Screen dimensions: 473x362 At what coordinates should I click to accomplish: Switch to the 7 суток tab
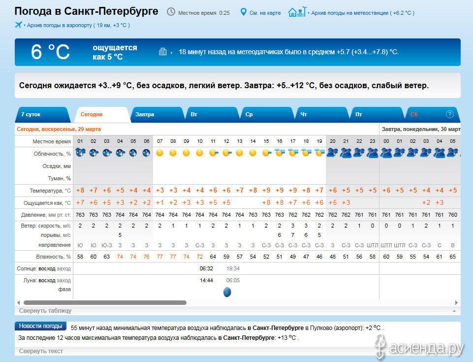tap(31, 114)
